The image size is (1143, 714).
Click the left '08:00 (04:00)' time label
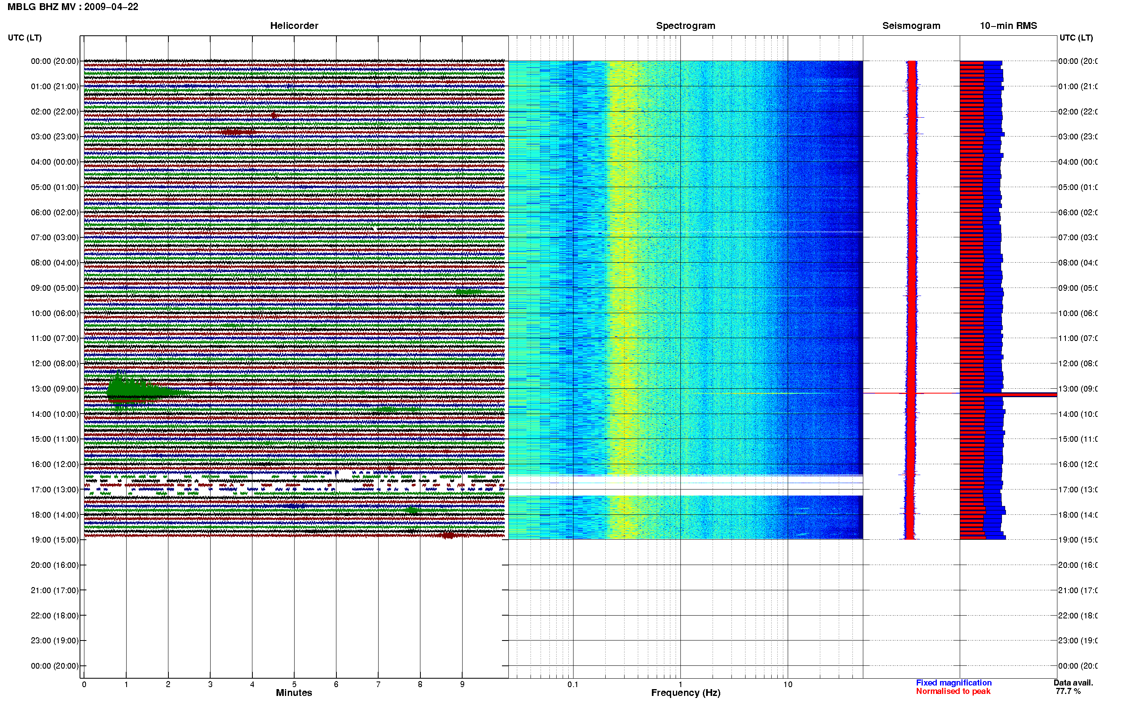pyautogui.click(x=55, y=263)
